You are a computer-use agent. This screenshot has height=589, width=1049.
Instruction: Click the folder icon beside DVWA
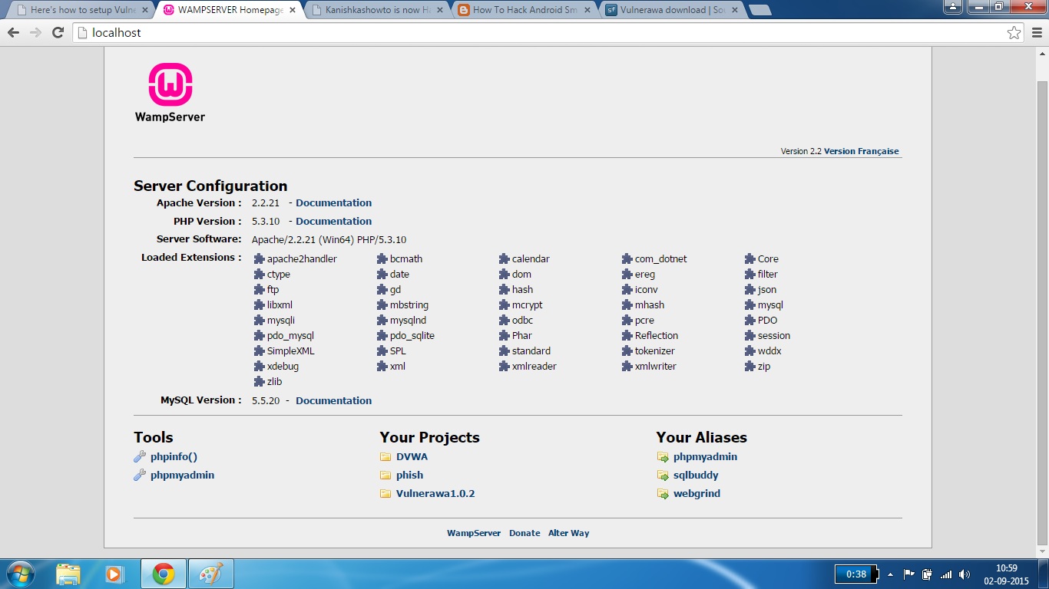click(x=386, y=457)
